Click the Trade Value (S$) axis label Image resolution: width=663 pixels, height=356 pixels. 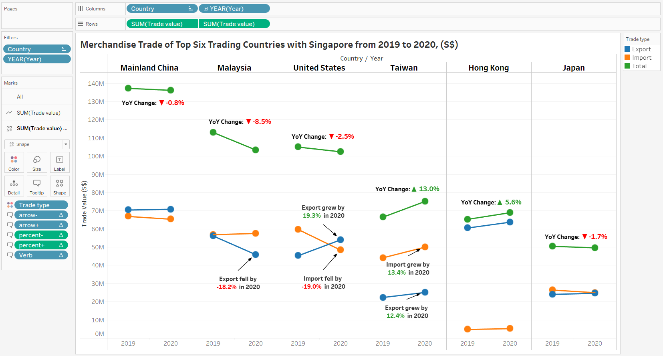point(84,204)
